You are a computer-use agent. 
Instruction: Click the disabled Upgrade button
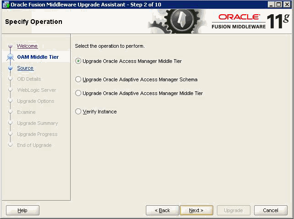click(233, 210)
